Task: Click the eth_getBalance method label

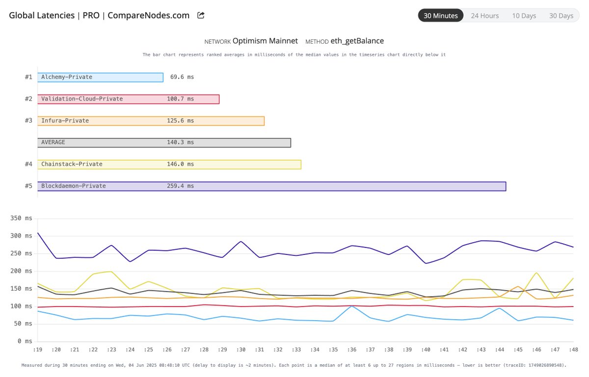Action: point(357,41)
